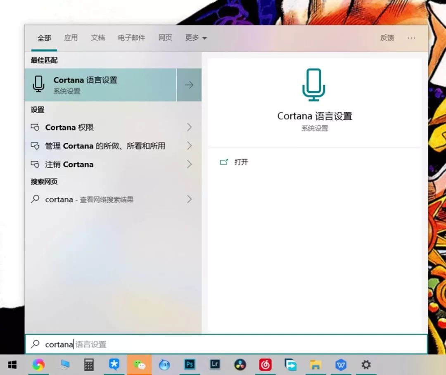The image size is (446, 375).
Task: Open the blue star app in taskbar
Action: click(x=114, y=365)
